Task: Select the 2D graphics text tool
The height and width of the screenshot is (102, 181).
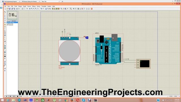Action: 5,54
